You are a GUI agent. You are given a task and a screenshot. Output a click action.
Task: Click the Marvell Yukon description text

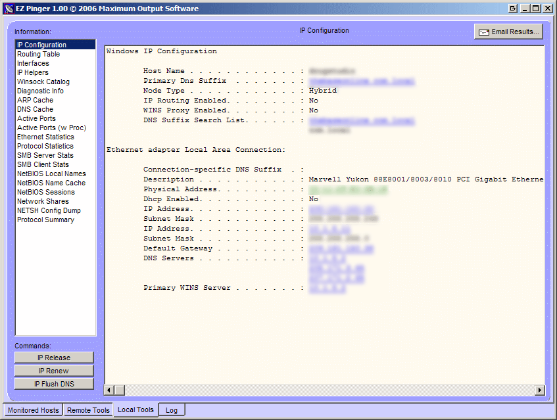coord(426,179)
